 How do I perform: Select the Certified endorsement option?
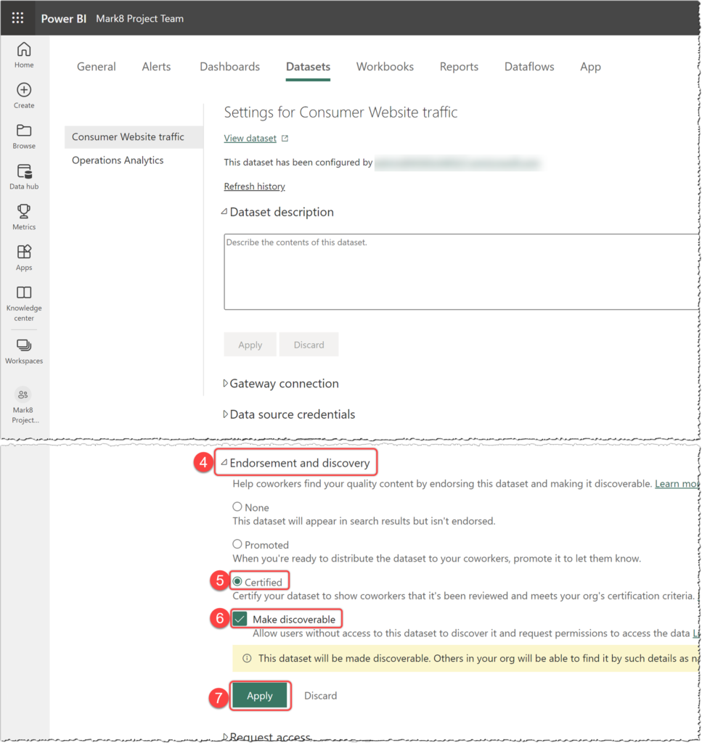point(237,581)
